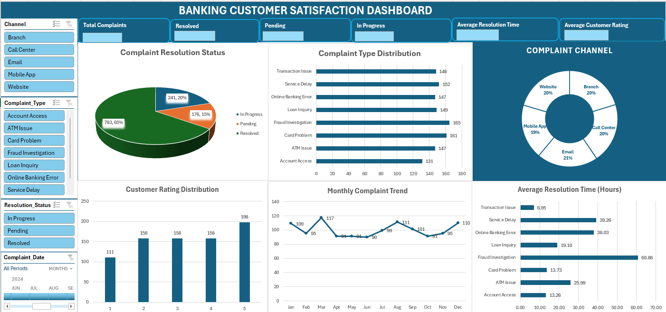Enable multi-select on the Resolution_Status slicer
The width and height of the screenshot is (666, 312).
coord(56,205)
